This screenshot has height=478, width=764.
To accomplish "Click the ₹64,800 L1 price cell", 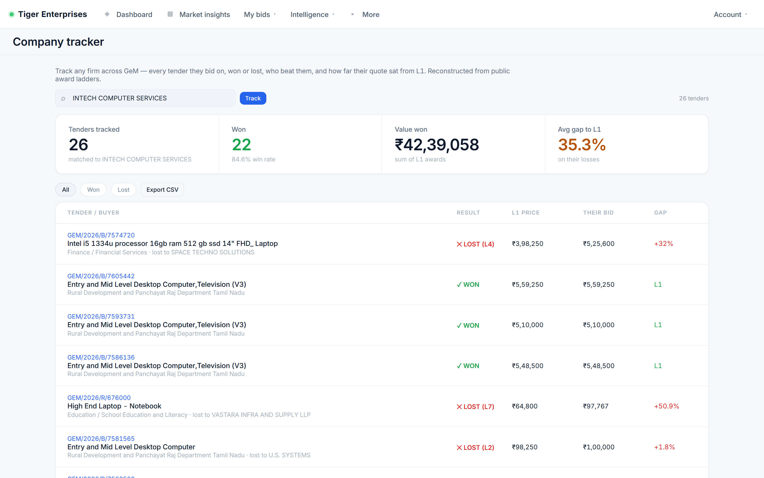I will 525,406.
